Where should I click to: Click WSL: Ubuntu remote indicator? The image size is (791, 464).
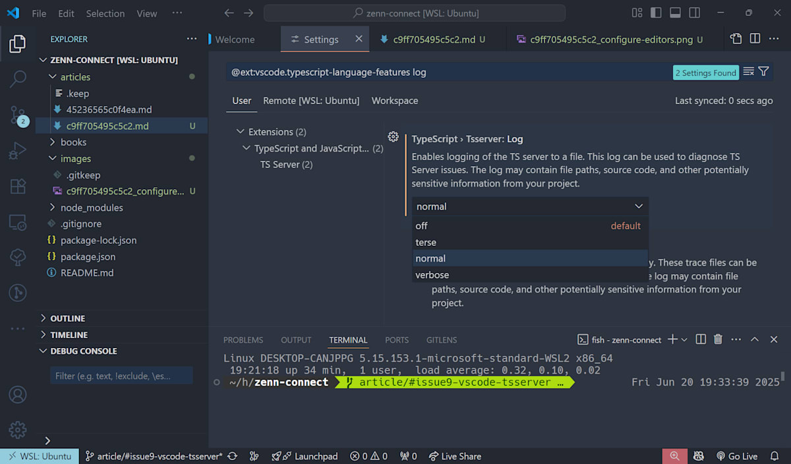pos(38,456)
